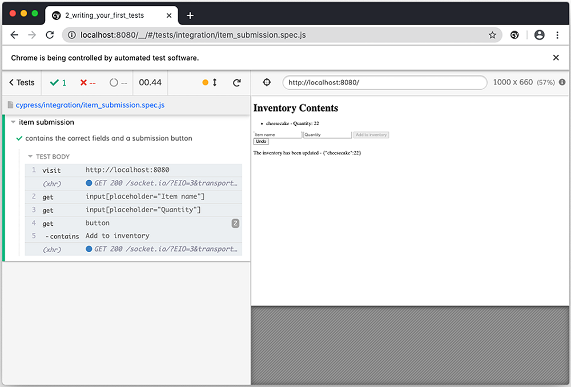The height and width of the screenshot is (387, 571).
Task: Click the rerun tests reload icon
Action: pos(236,83)
